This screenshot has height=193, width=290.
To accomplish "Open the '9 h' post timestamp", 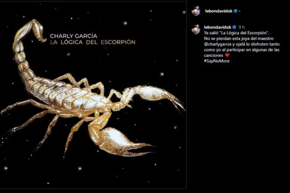I will point(242,27).
